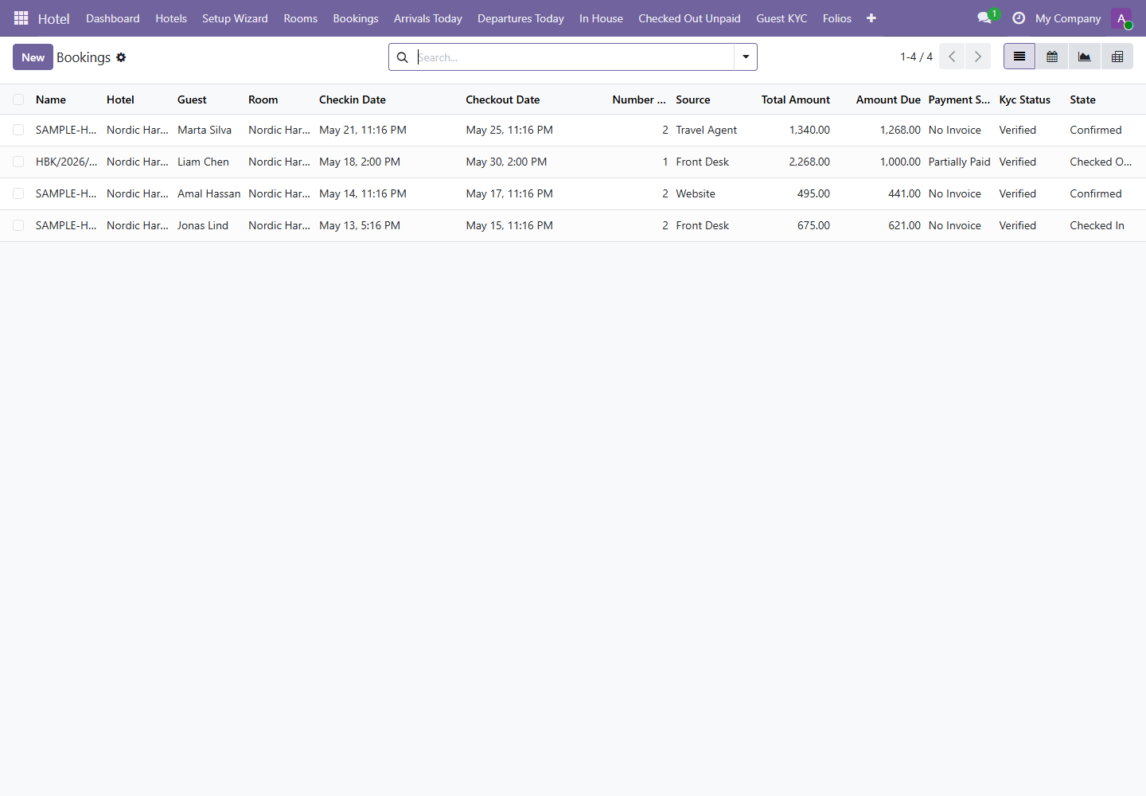The image size is (1146, 796).
Task: Sort by the Guest column header
Action: point(192,99)
